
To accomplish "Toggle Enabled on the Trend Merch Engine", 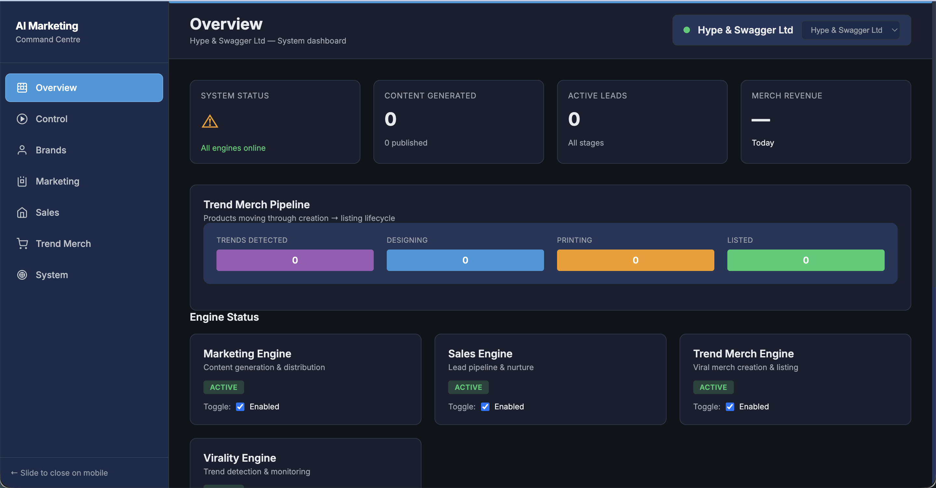I will point(730,406).
